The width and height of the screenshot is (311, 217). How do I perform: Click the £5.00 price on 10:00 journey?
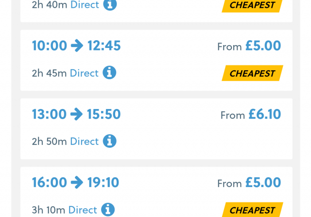(263, 46)
